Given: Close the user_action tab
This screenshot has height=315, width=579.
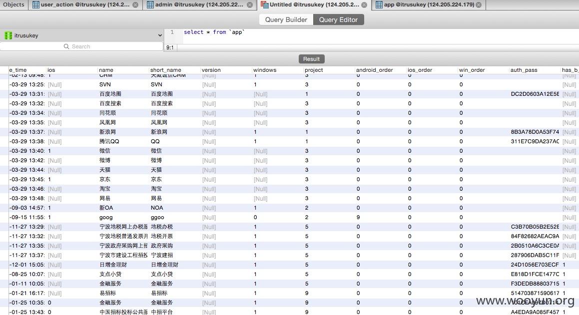Looking at the screenshot, I should (135, 5).
